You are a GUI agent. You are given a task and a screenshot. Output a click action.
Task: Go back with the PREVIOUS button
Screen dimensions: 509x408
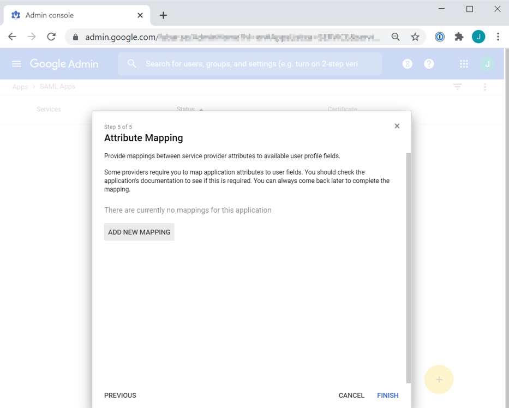click(x=120, y=395)
